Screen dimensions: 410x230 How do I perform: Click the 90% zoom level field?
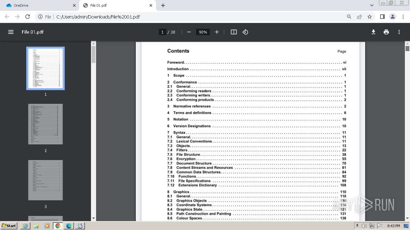pyautogui.click(x=203, y=32)
